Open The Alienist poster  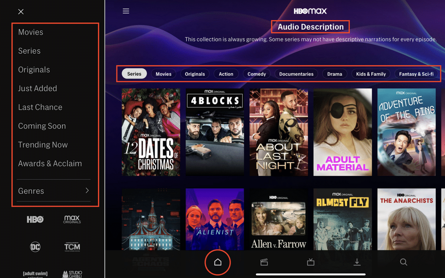[x=215, y=219]
